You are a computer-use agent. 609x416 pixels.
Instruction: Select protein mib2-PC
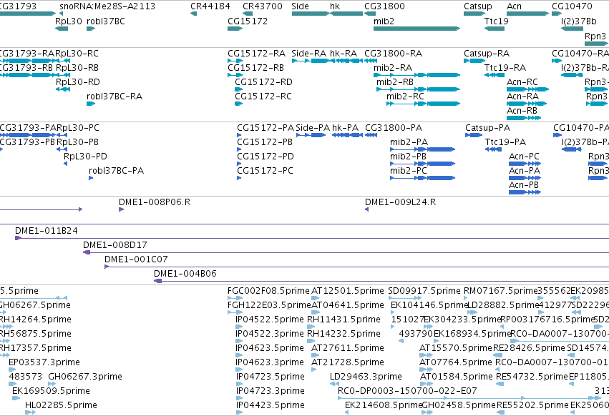pos(422,178)
